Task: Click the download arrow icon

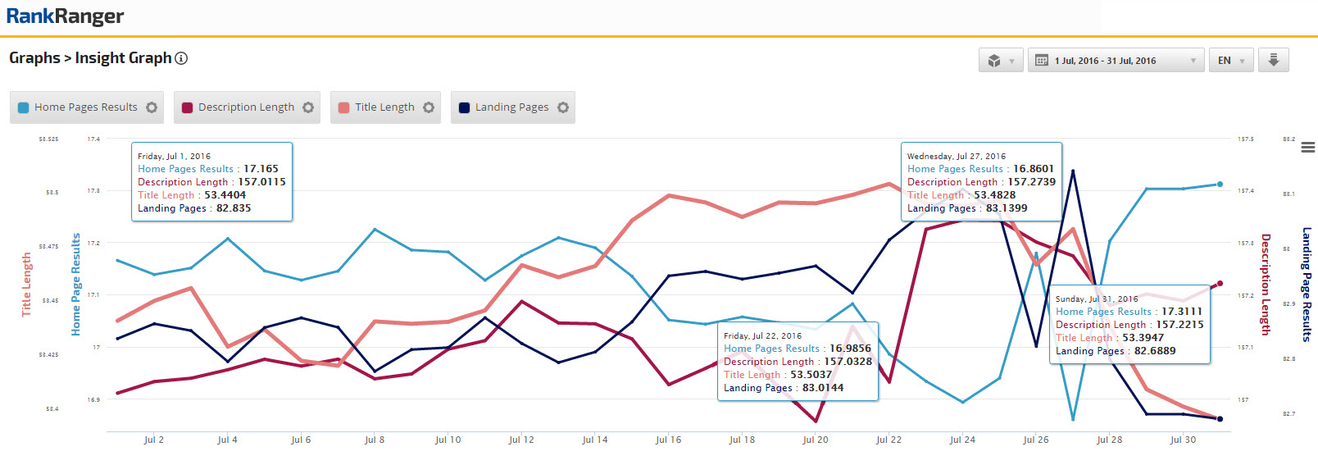Action: coord(1274,60)
